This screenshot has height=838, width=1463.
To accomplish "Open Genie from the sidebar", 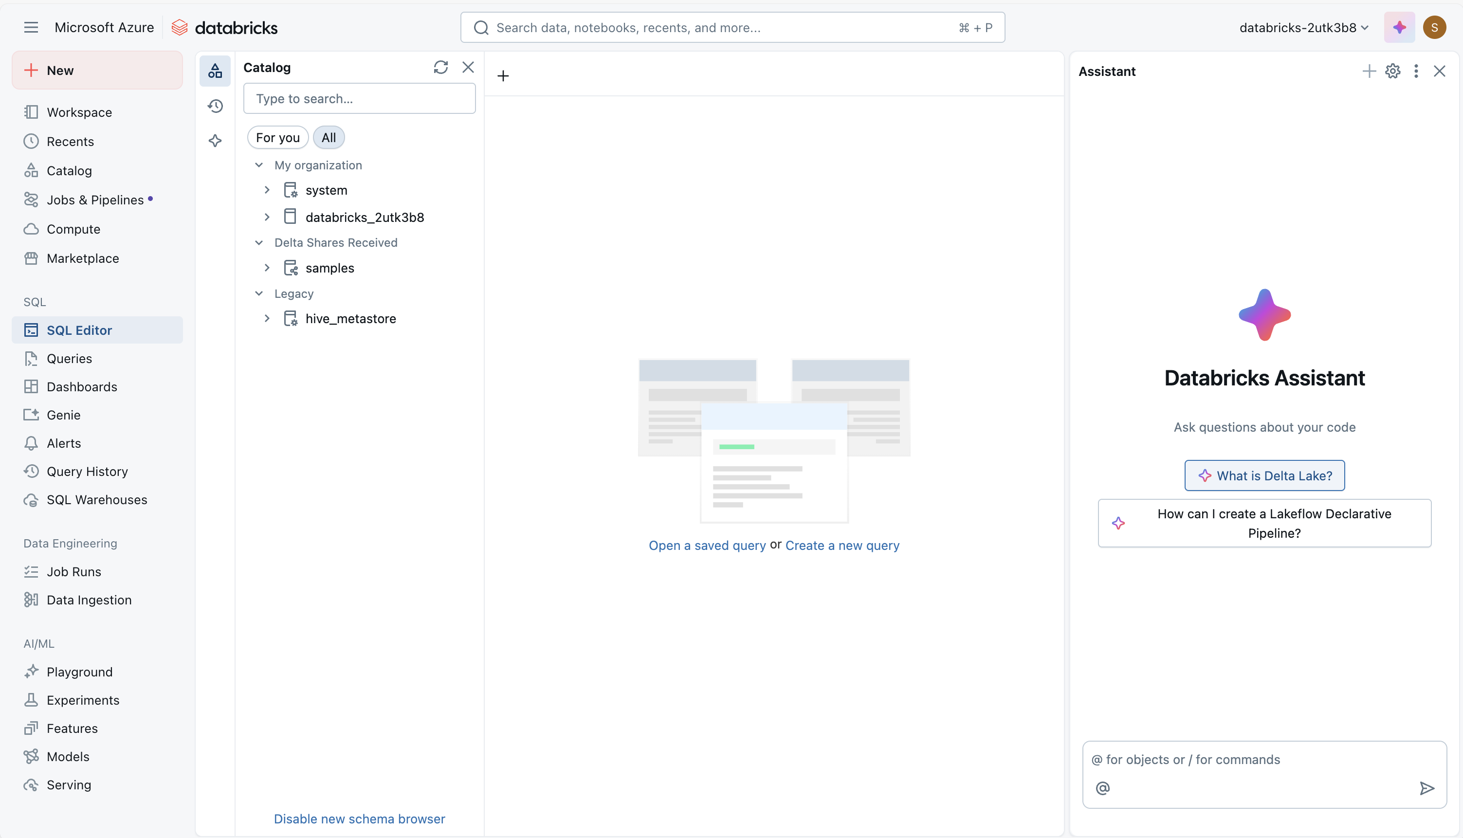I will coord(63,415).
